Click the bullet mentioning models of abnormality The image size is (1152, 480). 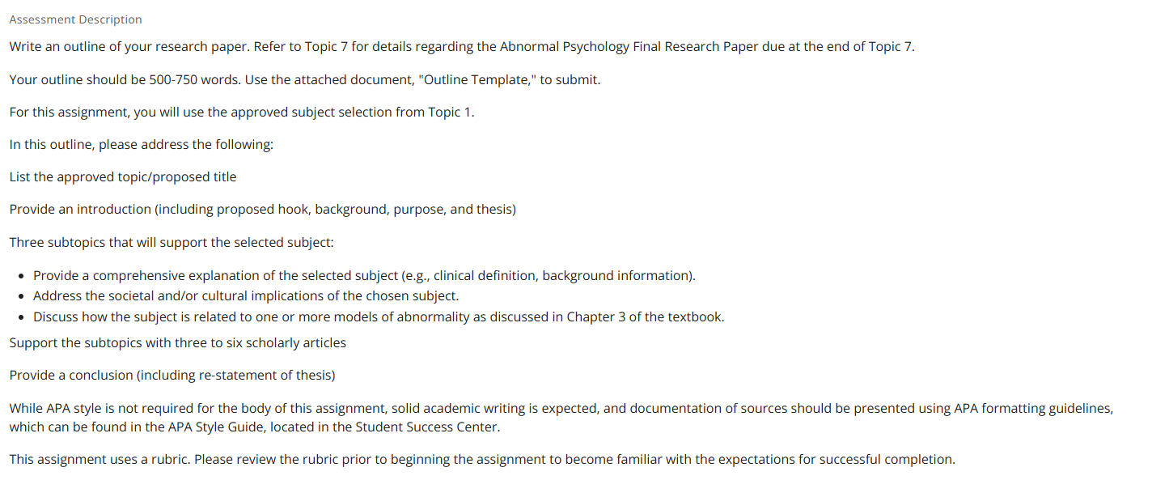click(379, 316)
